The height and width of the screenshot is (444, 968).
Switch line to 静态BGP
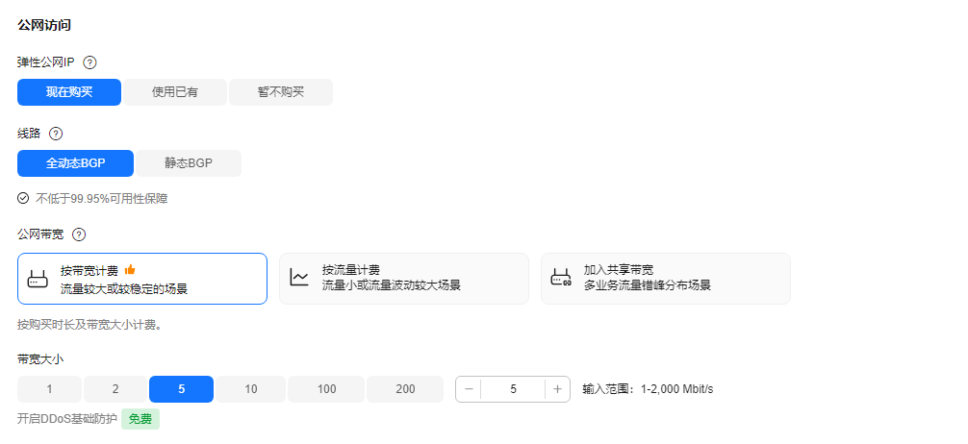point(189,163)
